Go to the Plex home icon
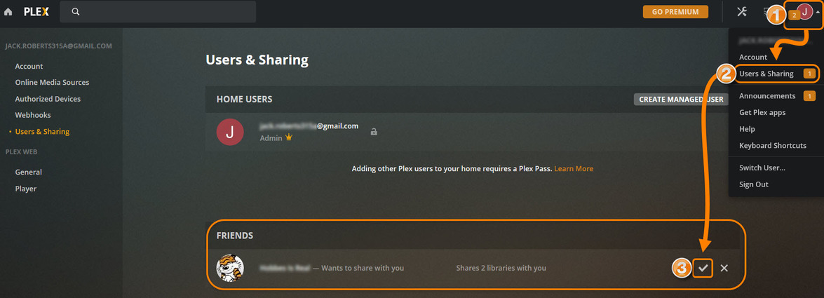Image resolution: width=824 pixels, height=298 pixels. click(x=8, y=11)
